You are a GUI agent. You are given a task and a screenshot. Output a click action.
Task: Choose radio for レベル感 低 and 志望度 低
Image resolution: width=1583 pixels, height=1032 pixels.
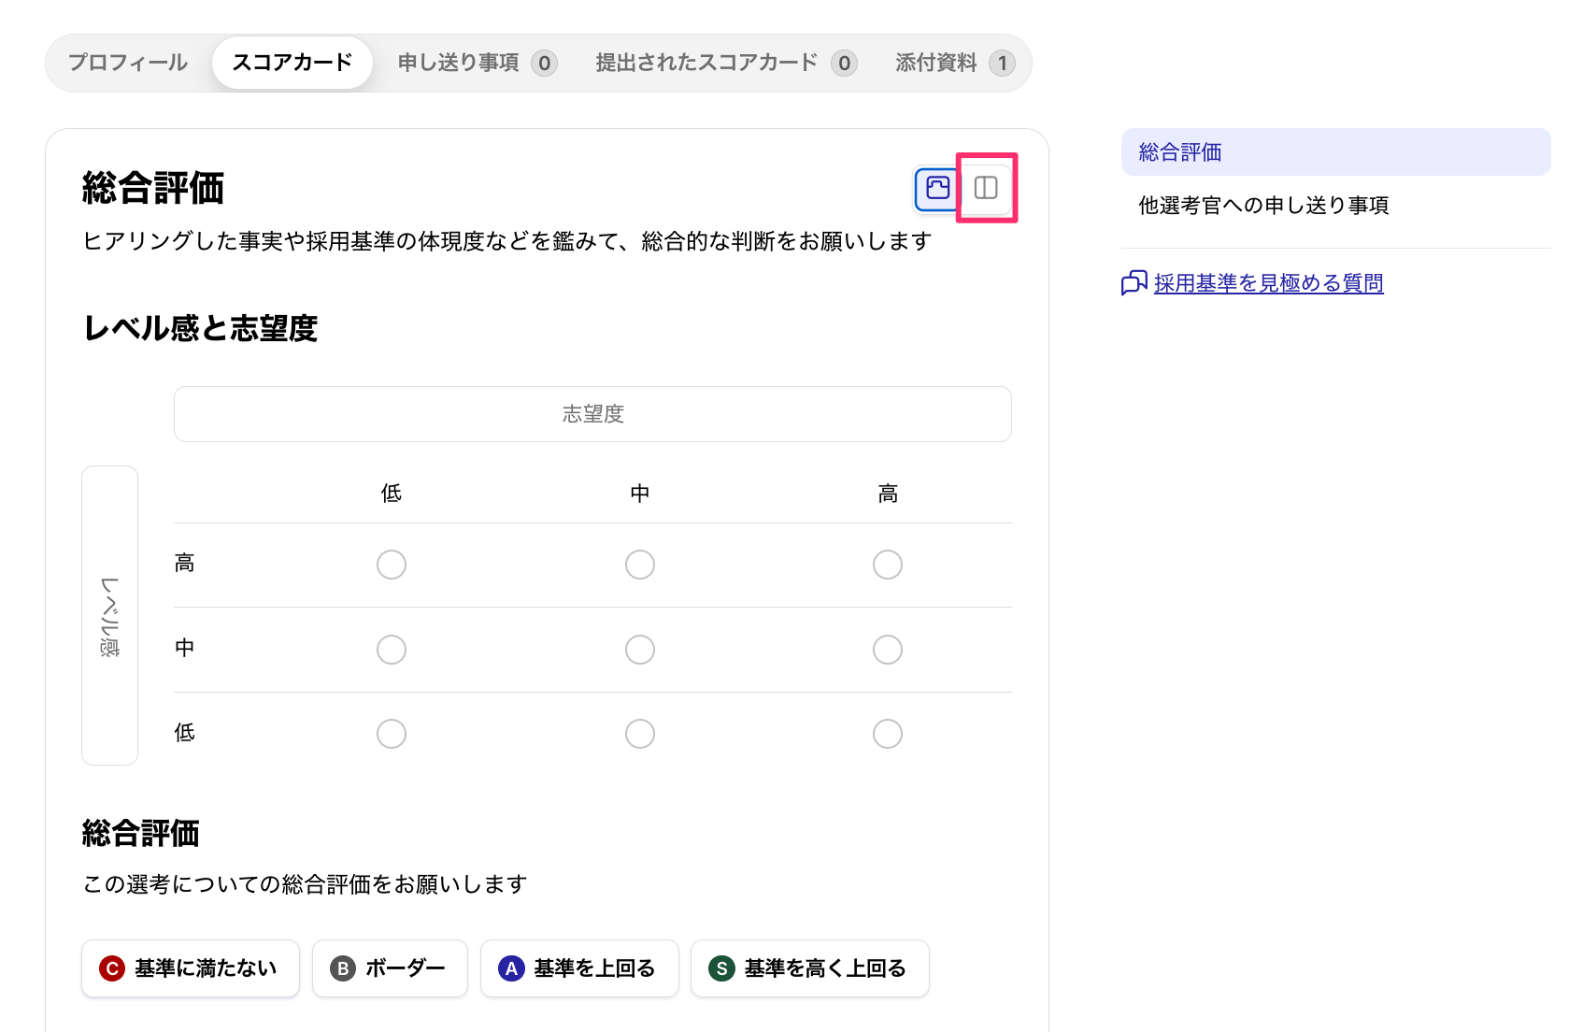[392, 734]
